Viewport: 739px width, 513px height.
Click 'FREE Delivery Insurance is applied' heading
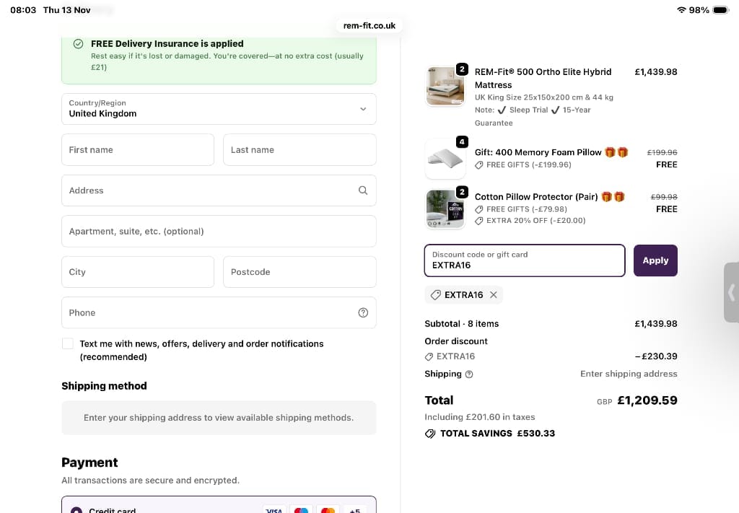(x=167, y=44)
